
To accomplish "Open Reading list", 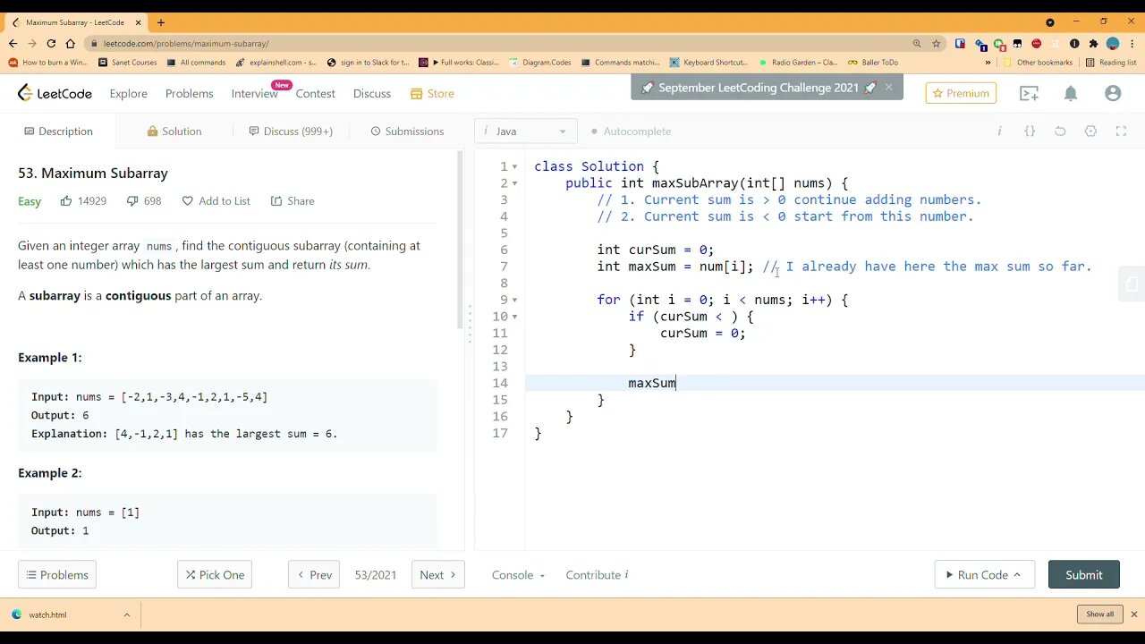I will click(1110, 63).
